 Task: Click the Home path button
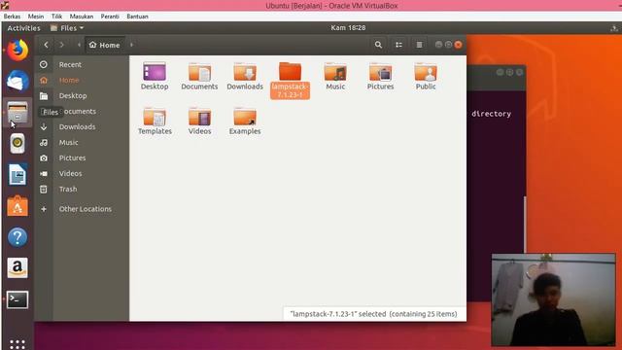105,45
